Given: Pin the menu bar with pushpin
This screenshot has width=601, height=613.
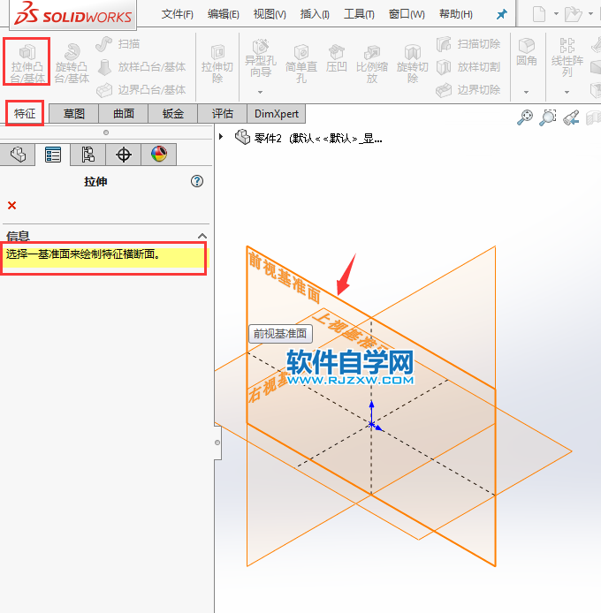Looking at the screenshot, I should tap(501, 14).
